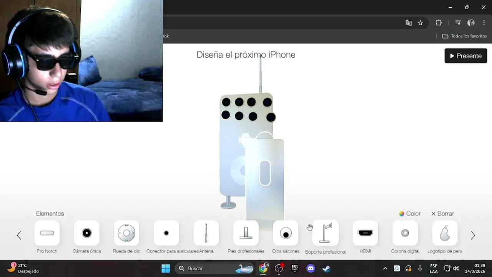Click the Buscar taskbar search box
Screen dimensions: 492x277
pyautogui.click(x=215, y=268)
